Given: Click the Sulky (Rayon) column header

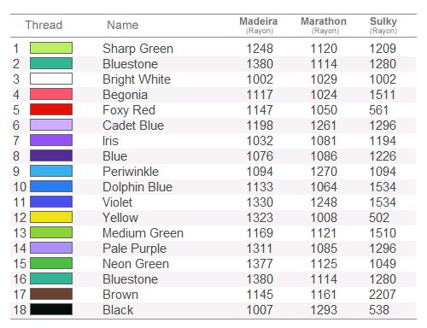Looking at the screenshot, I should pos(383,26).
